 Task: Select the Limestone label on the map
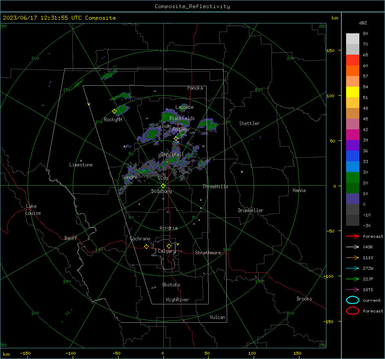pos(81,165)
